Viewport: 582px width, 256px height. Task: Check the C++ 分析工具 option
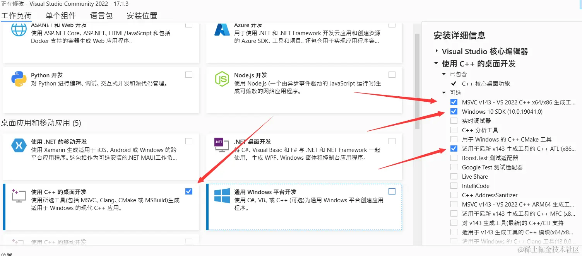(454, 130)
